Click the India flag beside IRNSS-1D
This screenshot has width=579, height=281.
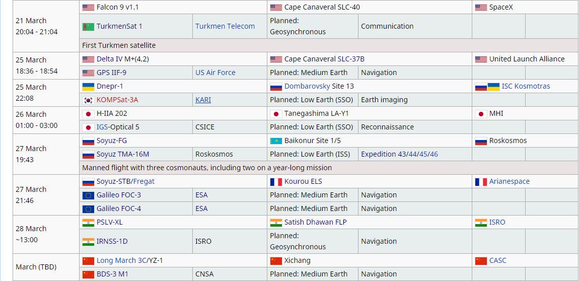click(88, 242)
